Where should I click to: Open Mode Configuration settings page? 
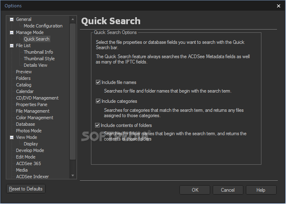click(43, 26)
